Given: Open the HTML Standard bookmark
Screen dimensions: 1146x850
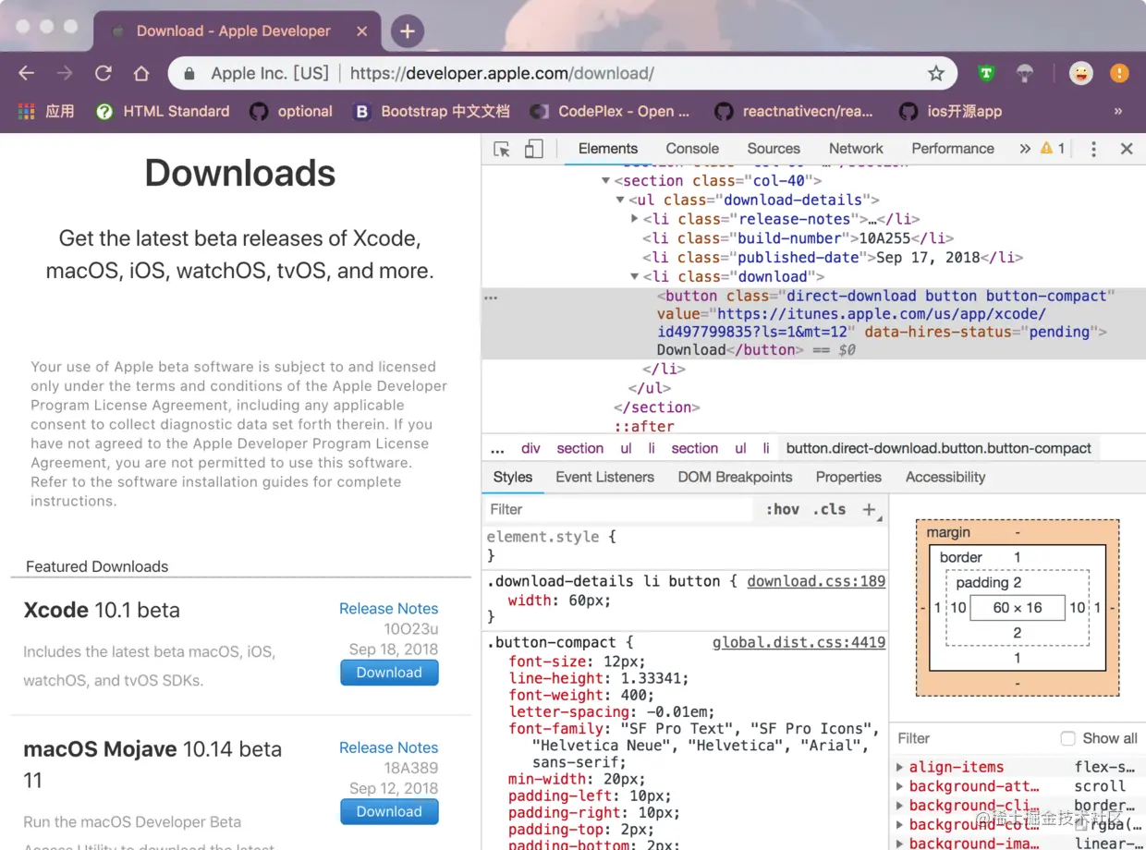Looking at the screenshot, I should [163, 111].
